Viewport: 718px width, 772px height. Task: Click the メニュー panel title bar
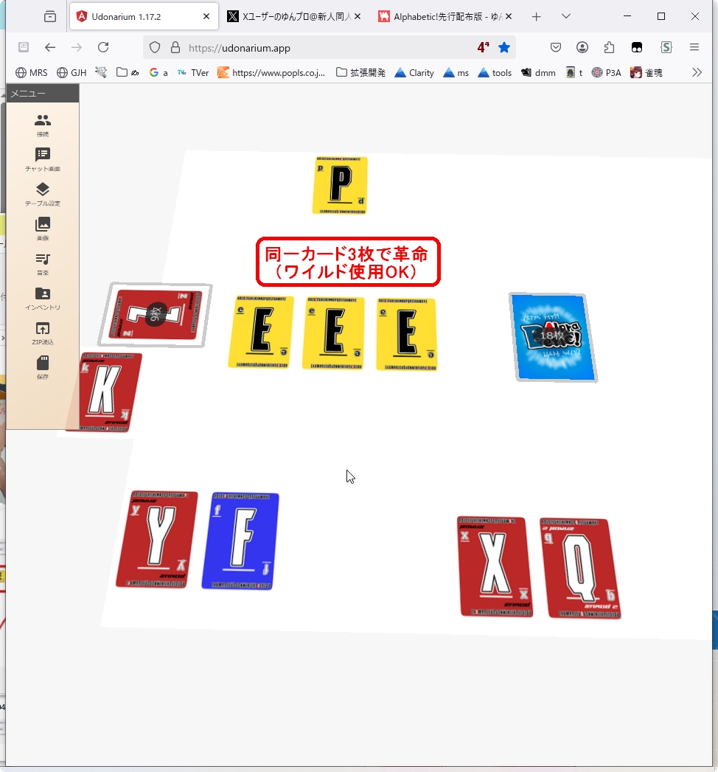coord(43,94)
